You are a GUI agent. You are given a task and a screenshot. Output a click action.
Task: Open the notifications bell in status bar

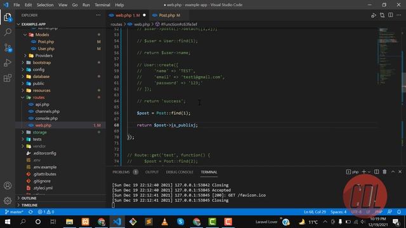pyautogui.click(x=399, y=212)
